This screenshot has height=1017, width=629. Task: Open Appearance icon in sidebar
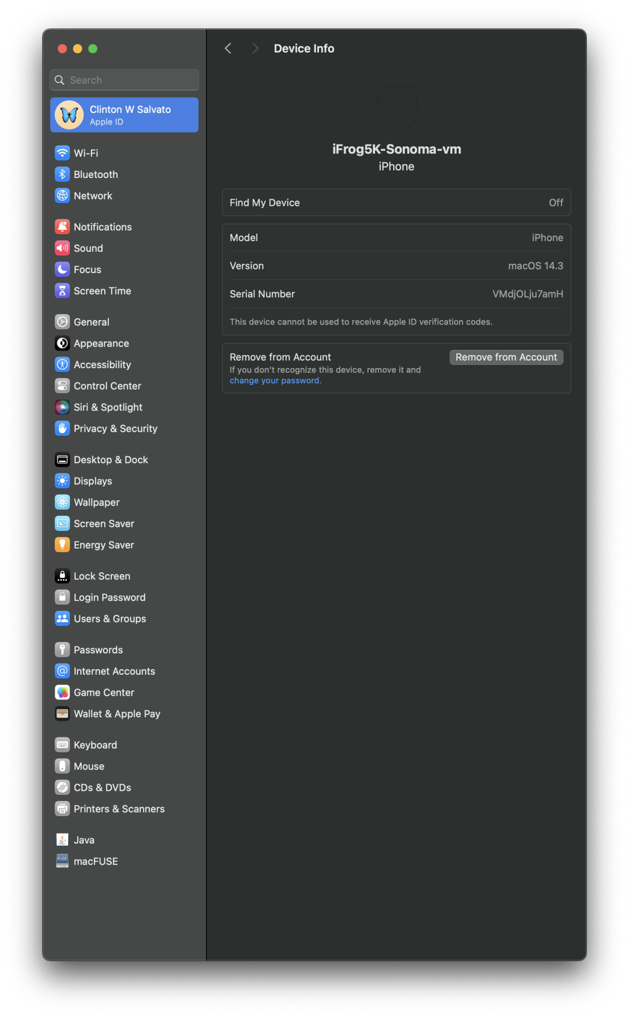(62, 343)
